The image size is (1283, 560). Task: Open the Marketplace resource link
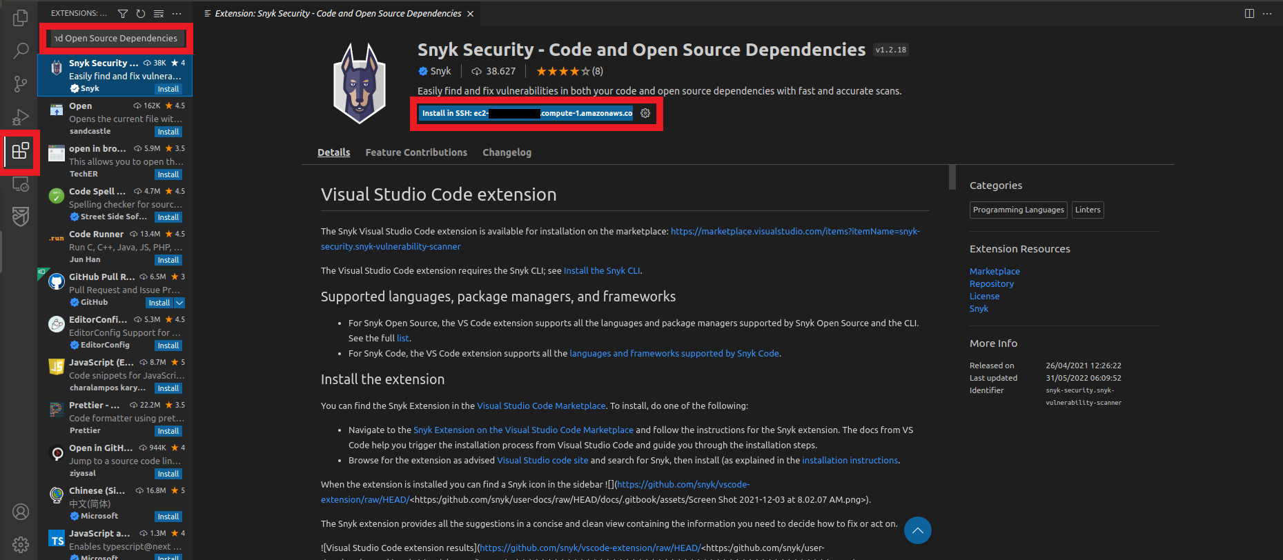995,272
